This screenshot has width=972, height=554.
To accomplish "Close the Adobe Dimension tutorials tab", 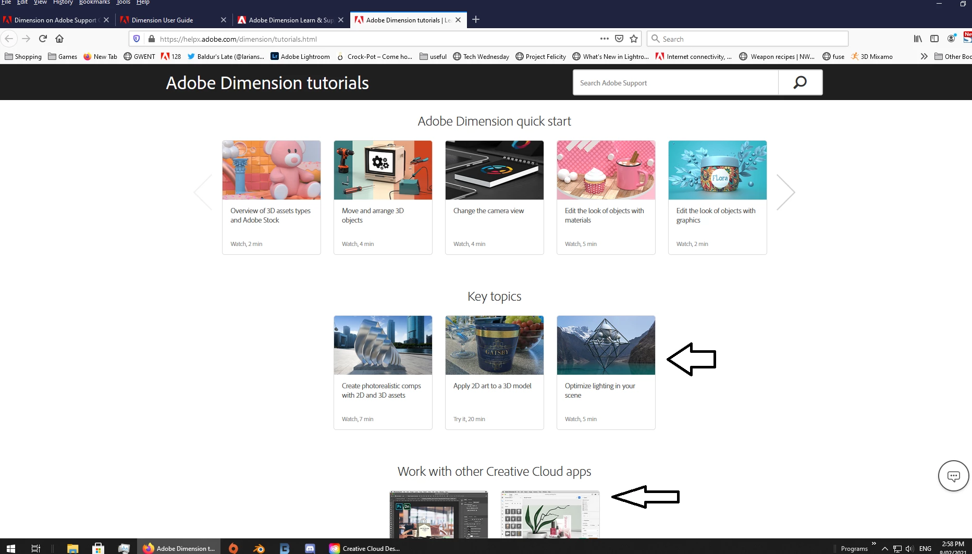I will point(458,20).
